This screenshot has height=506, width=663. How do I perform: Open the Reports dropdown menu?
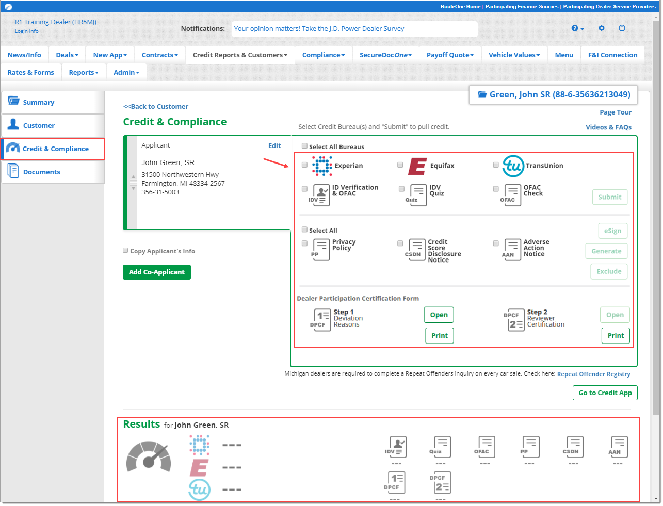(84, 72)
